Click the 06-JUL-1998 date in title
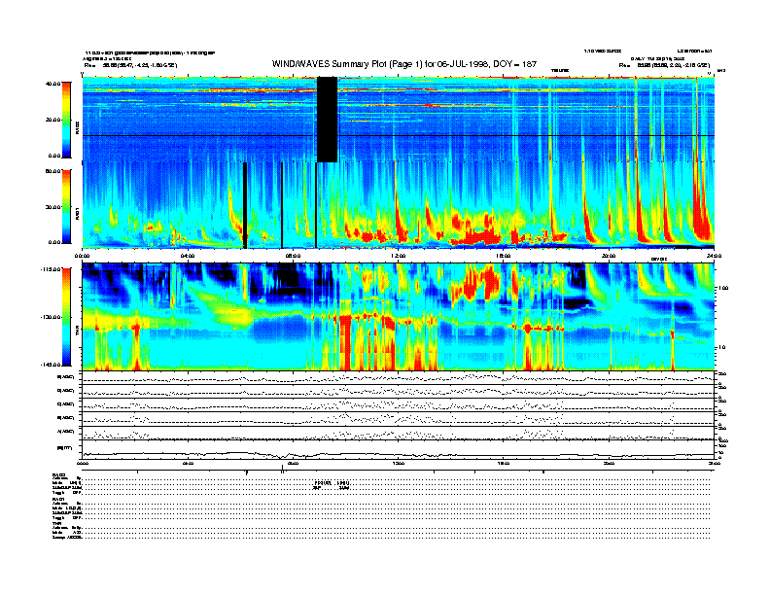770x595 pixels. 462,64
